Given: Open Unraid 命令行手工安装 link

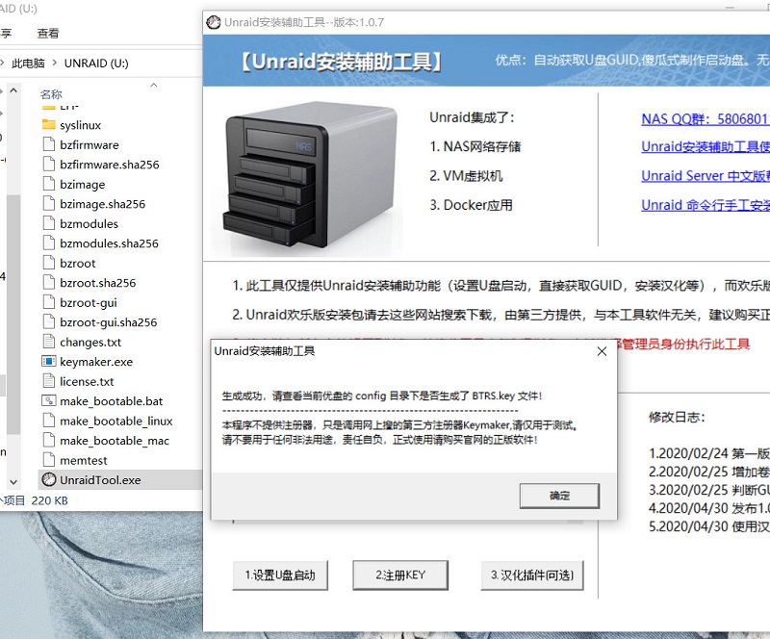Looking at the screenshot, I should (x=706, y=205).
